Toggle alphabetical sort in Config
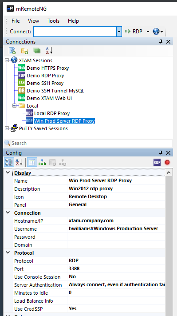The height and width of the screenshot is (316, 177). click(x=19, y=162)
